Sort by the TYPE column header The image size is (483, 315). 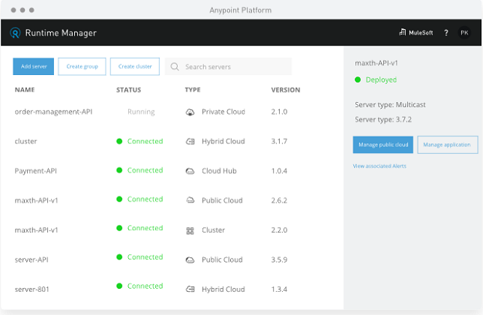(x=193, y=90)
